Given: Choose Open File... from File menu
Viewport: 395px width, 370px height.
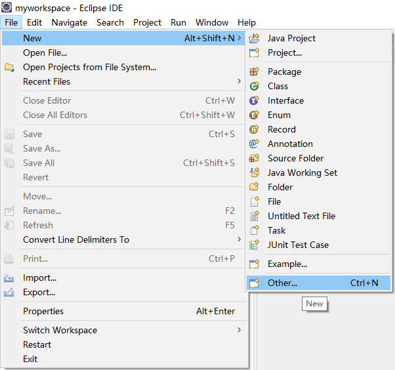Looking at the screenshot, I should click(123, 52).
